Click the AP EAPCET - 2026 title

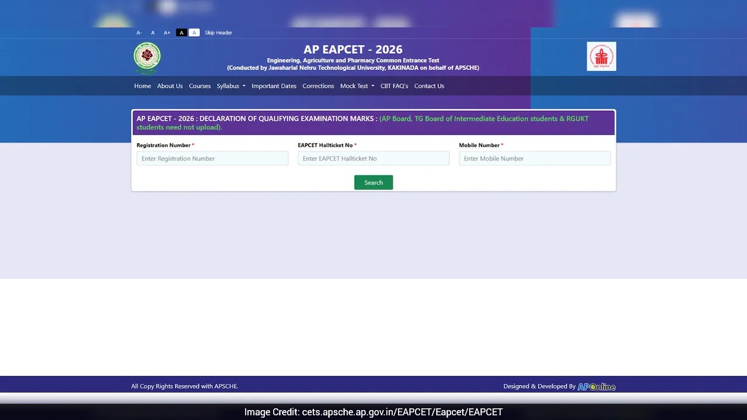(x=353, y=50)
